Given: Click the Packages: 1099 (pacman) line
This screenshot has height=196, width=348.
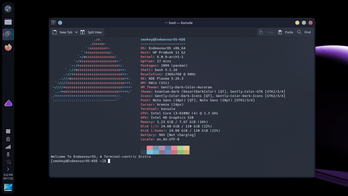Looking at the screenshot, I should pyautogui.click(x=164, y=66).
